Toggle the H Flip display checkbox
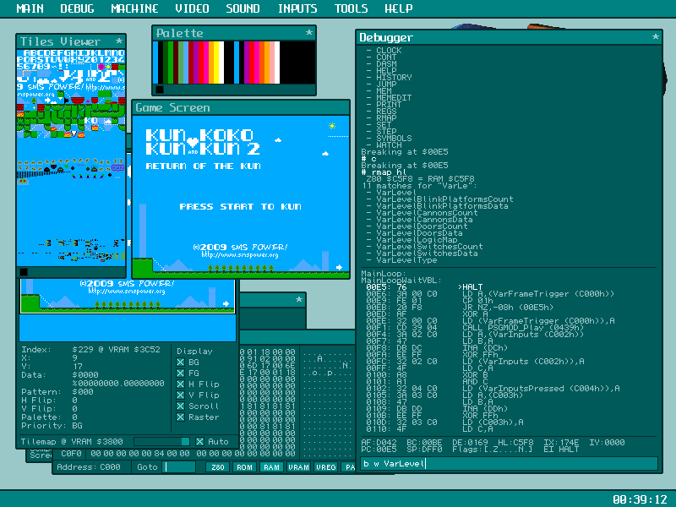This screenshot has height=507, width=676. click(181, 384)
